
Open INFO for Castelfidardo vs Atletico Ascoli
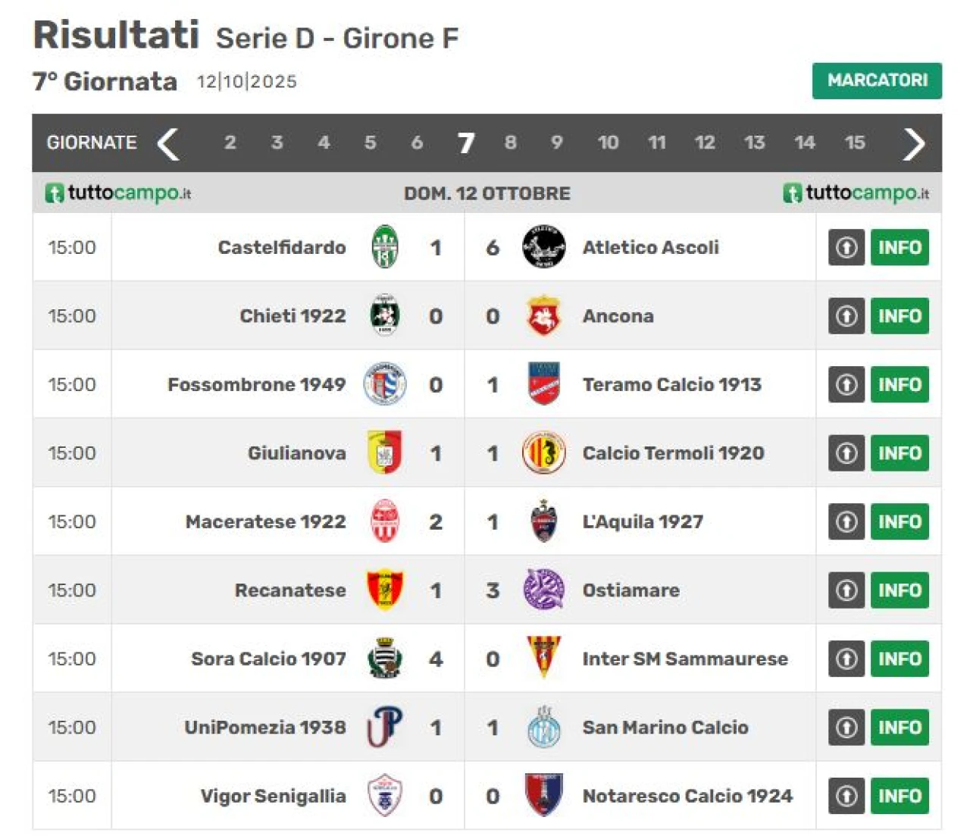(x=900, y=247)
